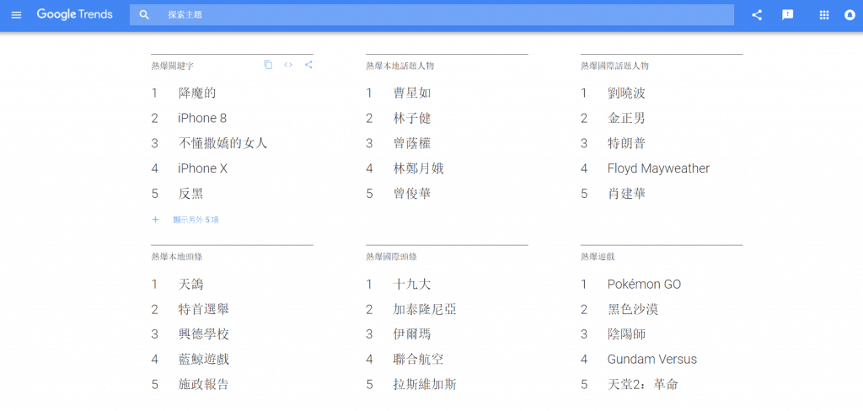Open local headline 施政報告
The image size is (863, 411).
(203, 384)
